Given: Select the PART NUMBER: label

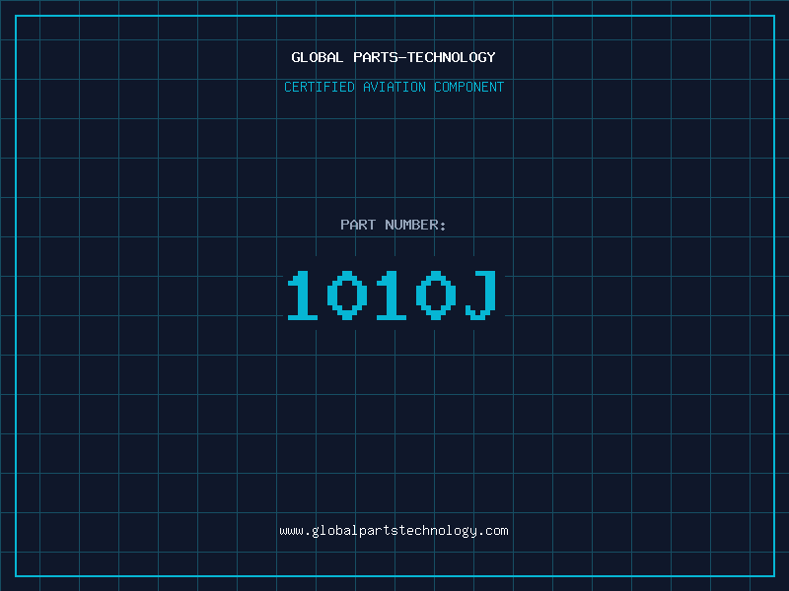Looking at the screenshot, I should (x=394, y=225).
